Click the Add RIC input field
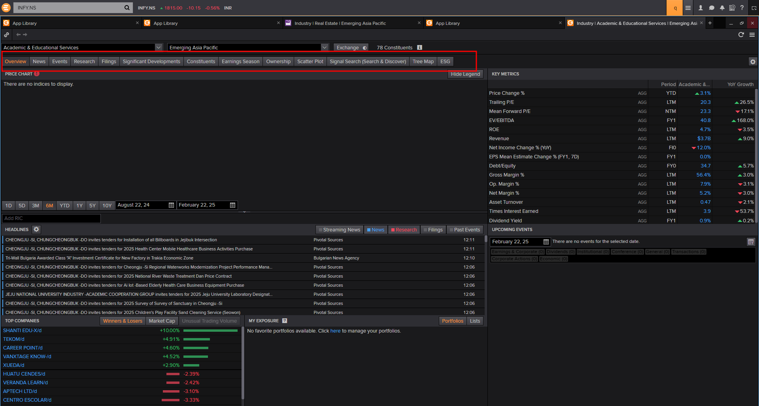This screenshot has height=406, width=759. click(x=51, y=218)
